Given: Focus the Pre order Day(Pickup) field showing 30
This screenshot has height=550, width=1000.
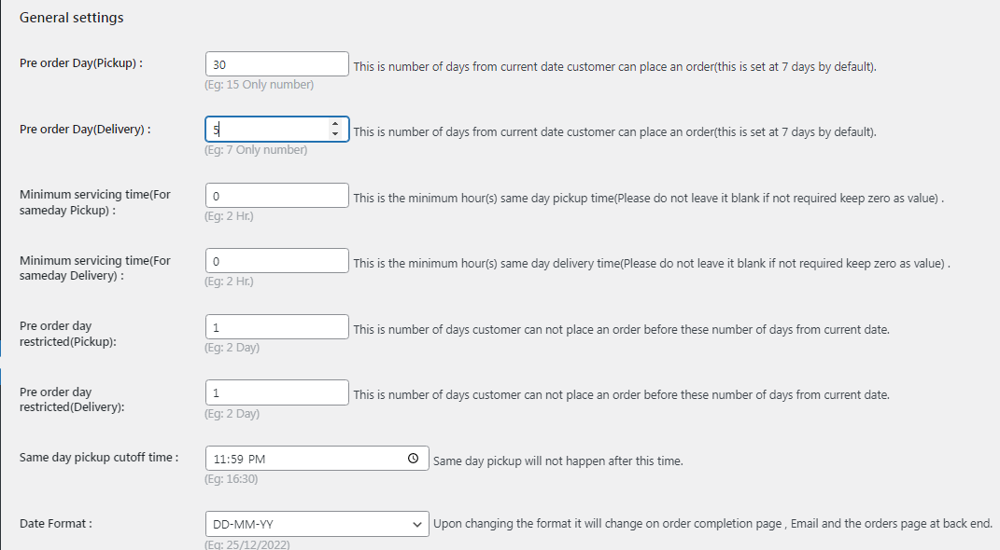Looking at the screenshot, I should pos(276,64).
